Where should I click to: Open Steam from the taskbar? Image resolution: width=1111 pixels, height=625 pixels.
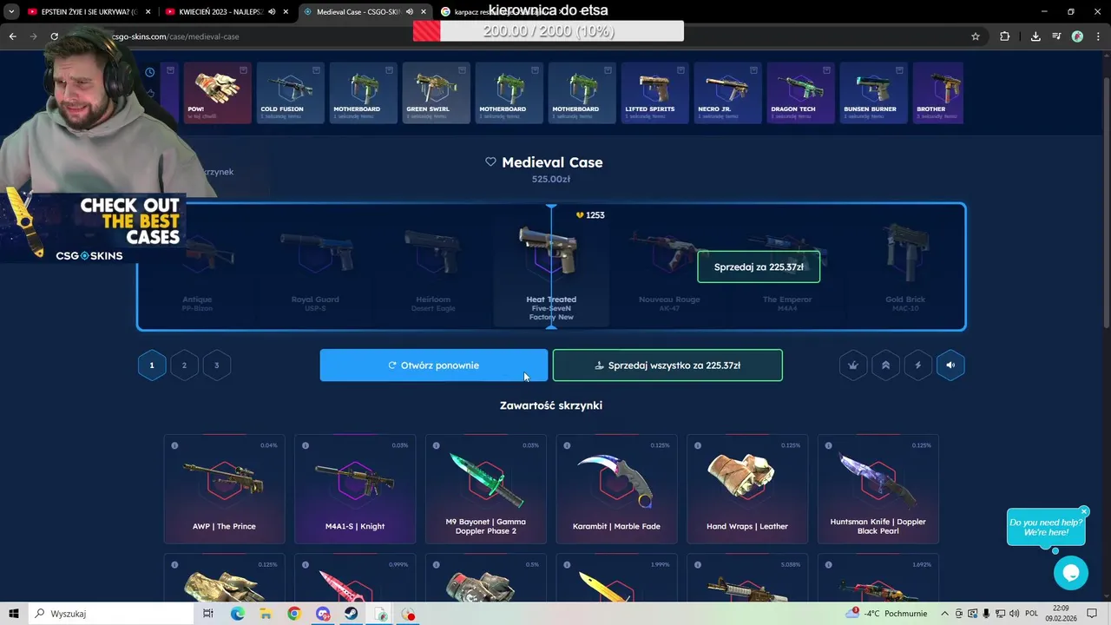click(352, 614)
